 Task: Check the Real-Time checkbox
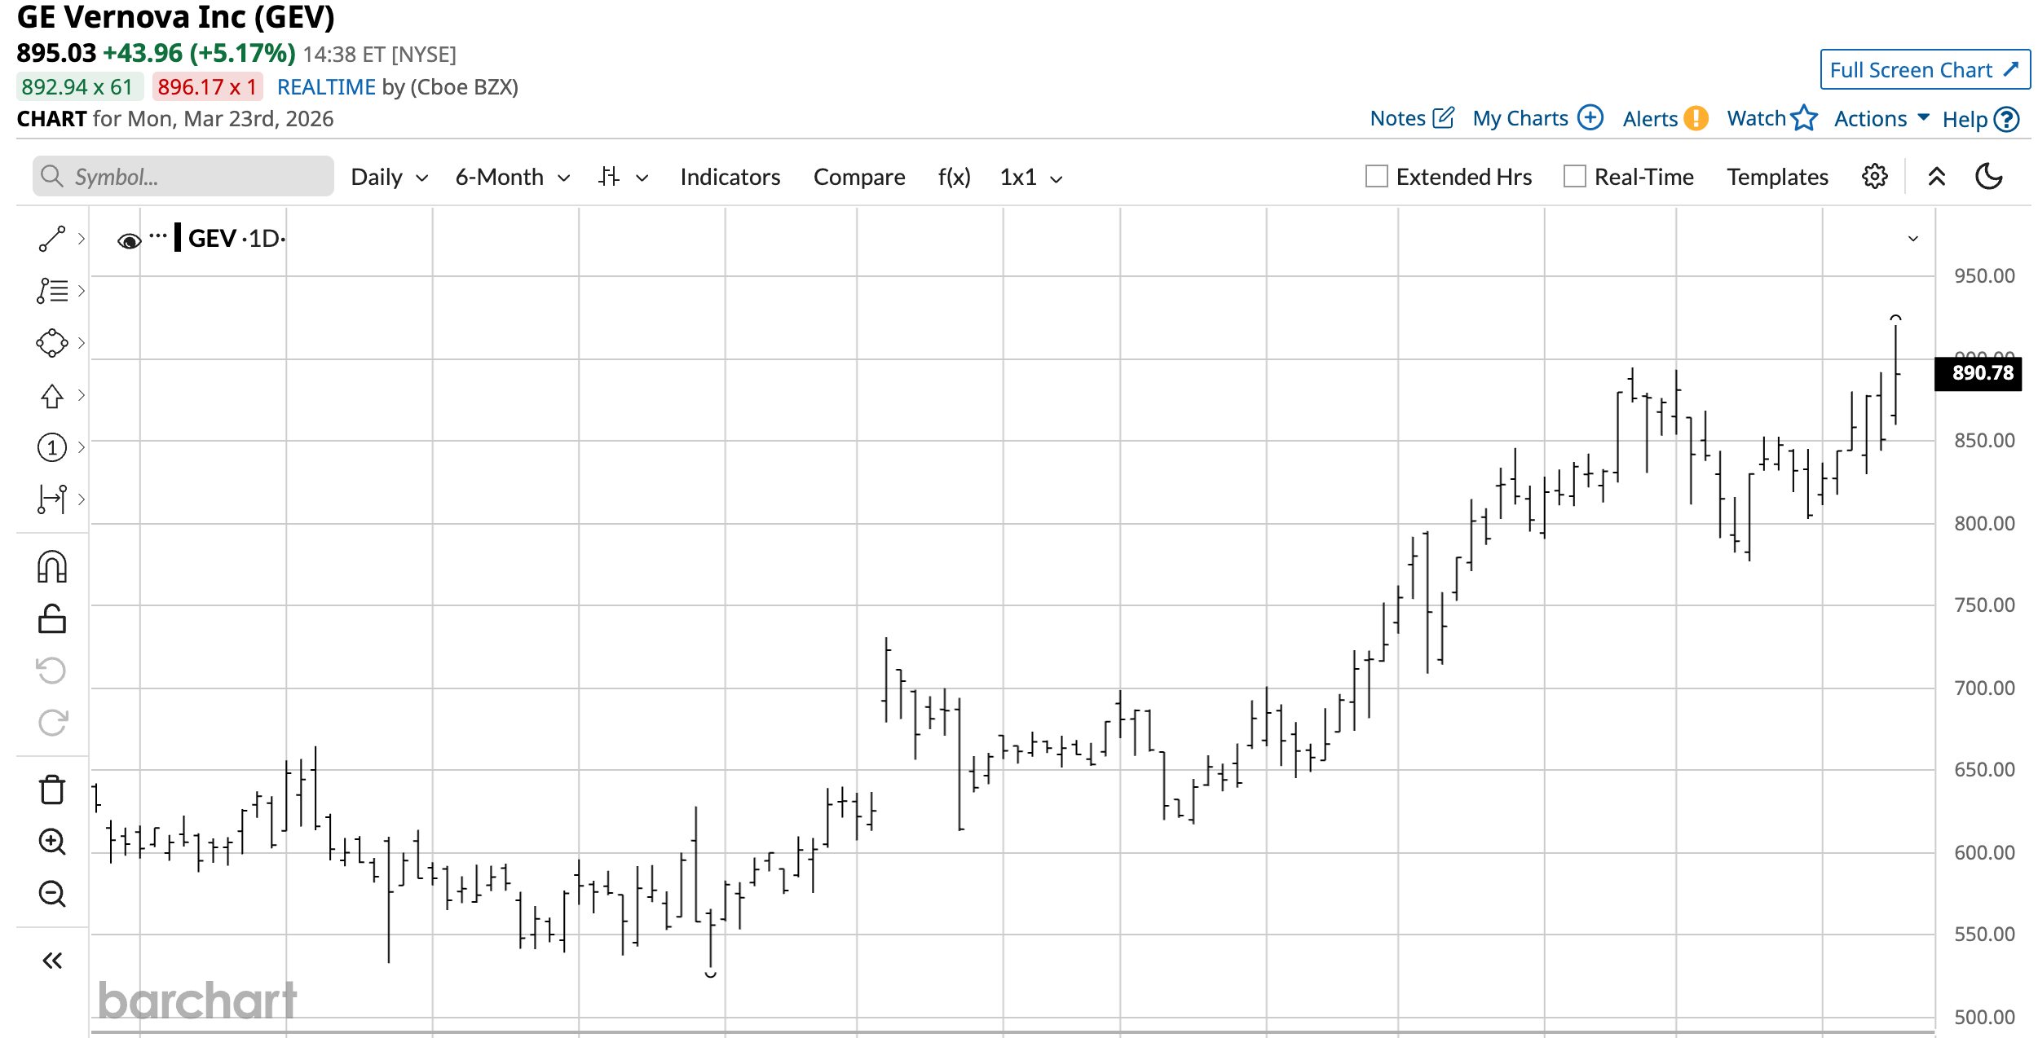(1575, 177)
